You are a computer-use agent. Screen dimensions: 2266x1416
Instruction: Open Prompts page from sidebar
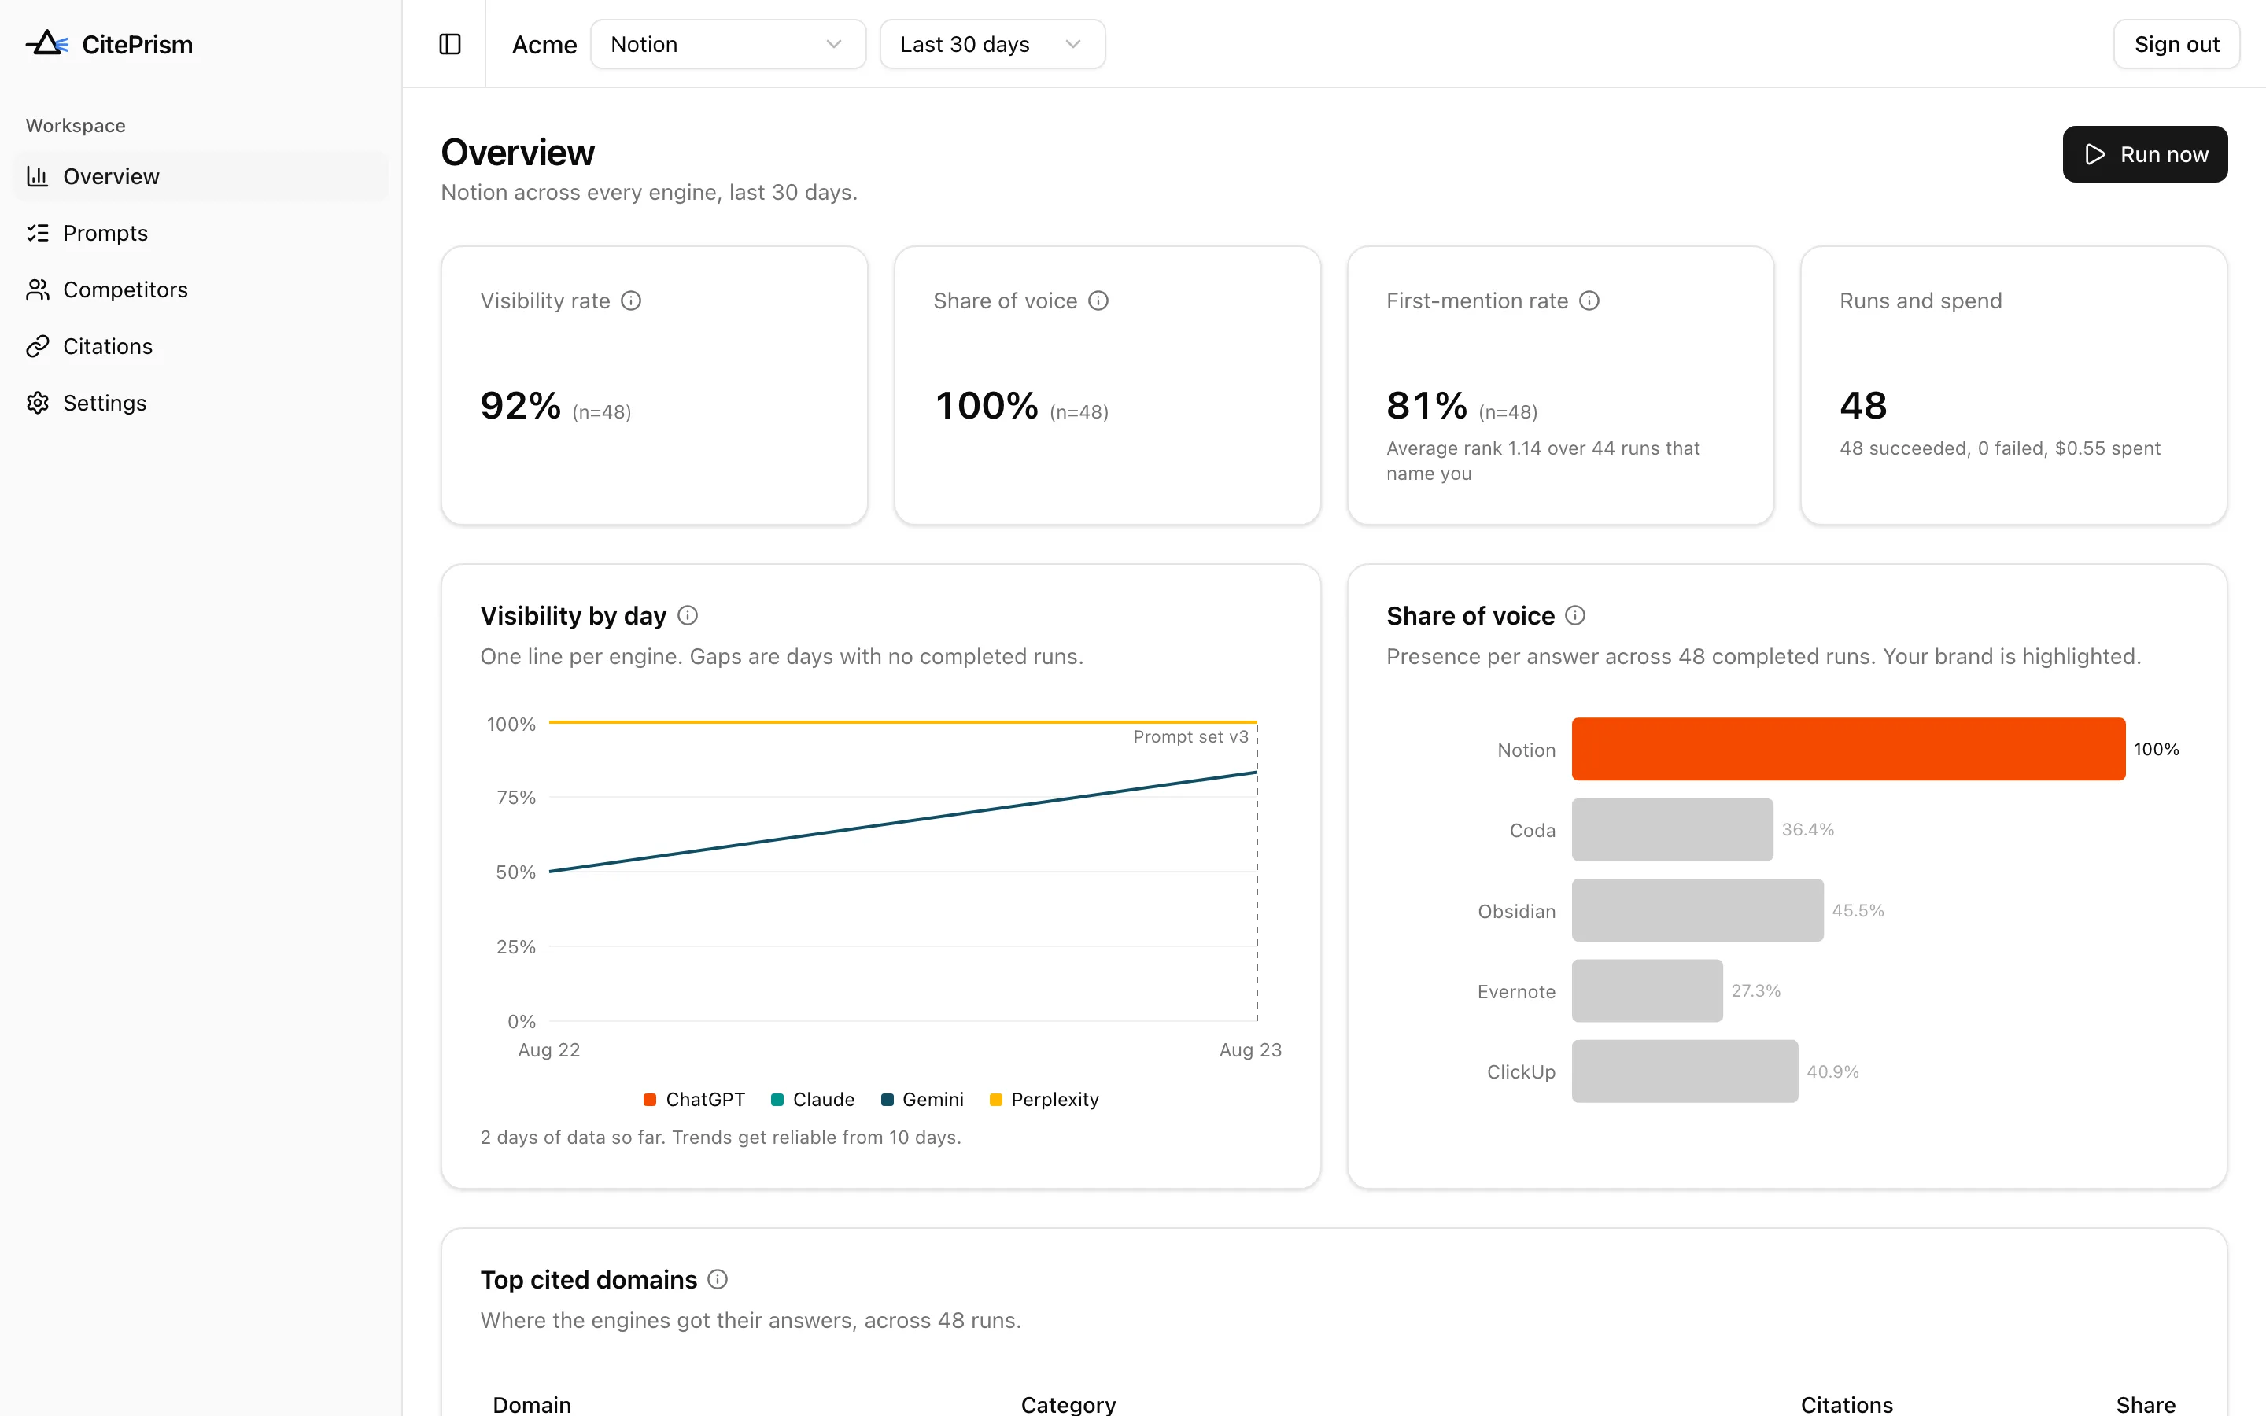(201, 233)
